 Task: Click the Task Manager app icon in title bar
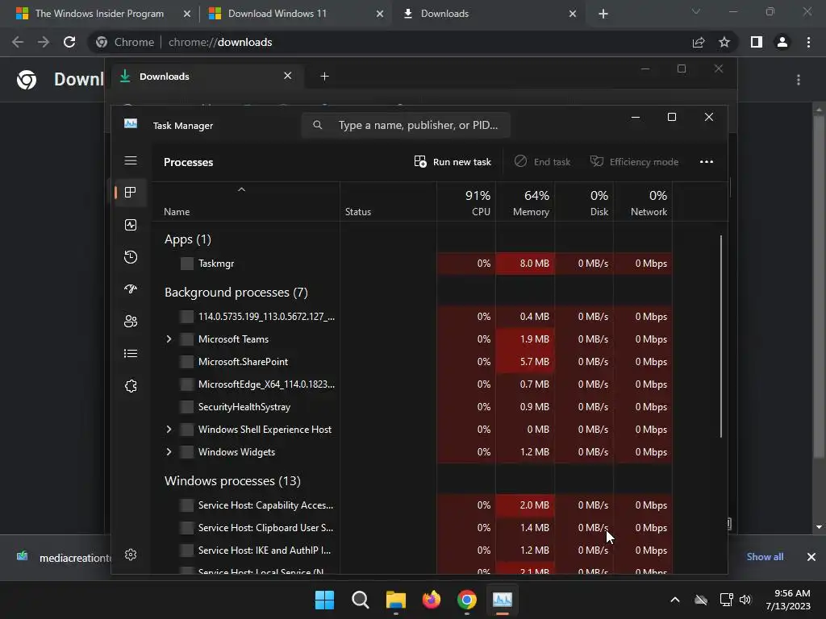click(x=131, y=123)
